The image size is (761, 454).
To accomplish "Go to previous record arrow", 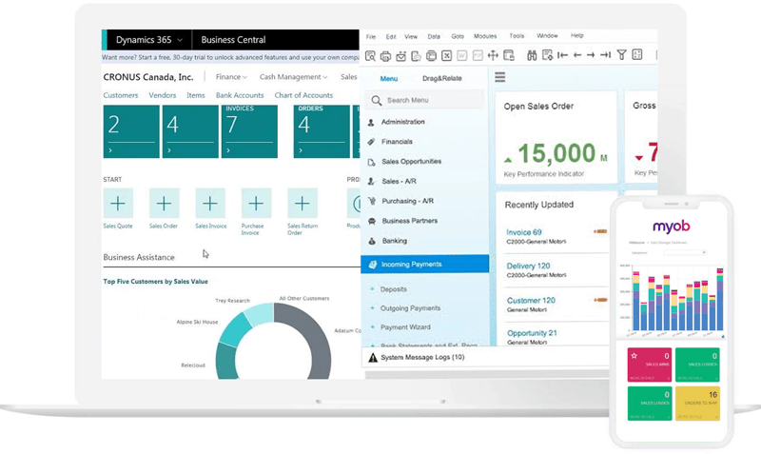I will tap(577, 55).
